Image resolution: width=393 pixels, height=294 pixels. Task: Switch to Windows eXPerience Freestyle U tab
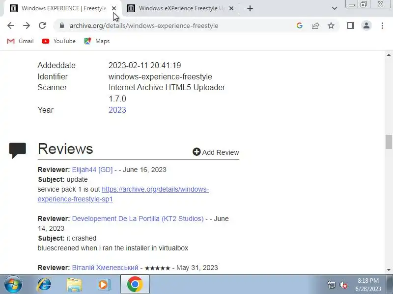click(x=180, y=8)
